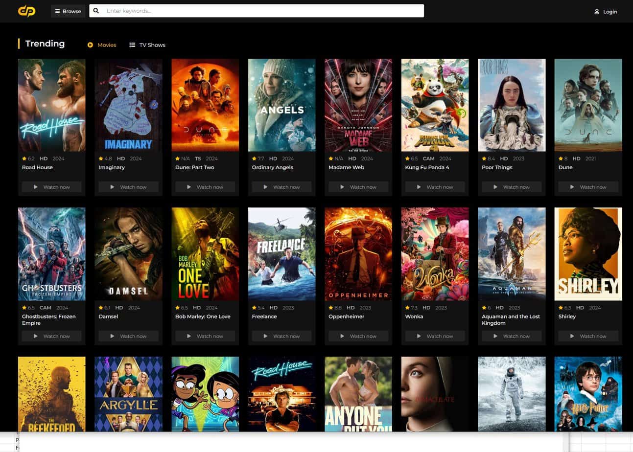Watch Poor Things now
633x452 pixels.
click(x=512, y=187)
